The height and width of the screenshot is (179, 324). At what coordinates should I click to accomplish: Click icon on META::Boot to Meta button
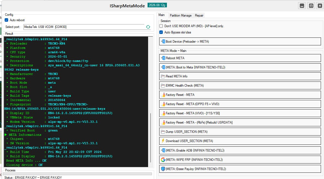point(163,67)
